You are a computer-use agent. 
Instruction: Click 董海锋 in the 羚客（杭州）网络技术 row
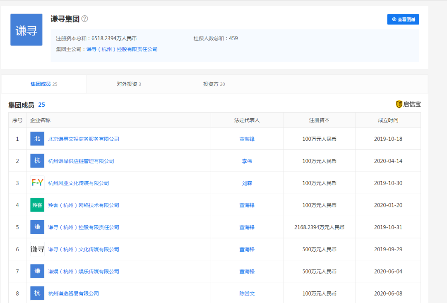[247, 205]
